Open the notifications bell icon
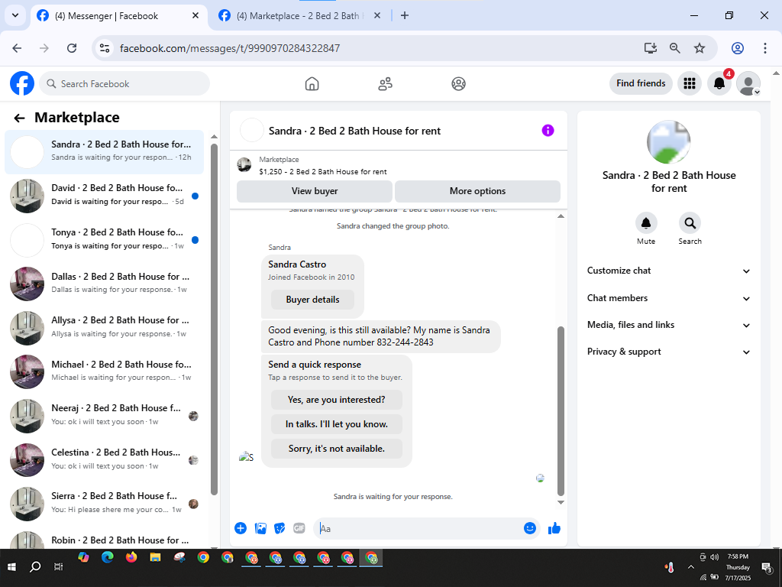The height and width of the screenshot is (587, 782). (719, 83)
